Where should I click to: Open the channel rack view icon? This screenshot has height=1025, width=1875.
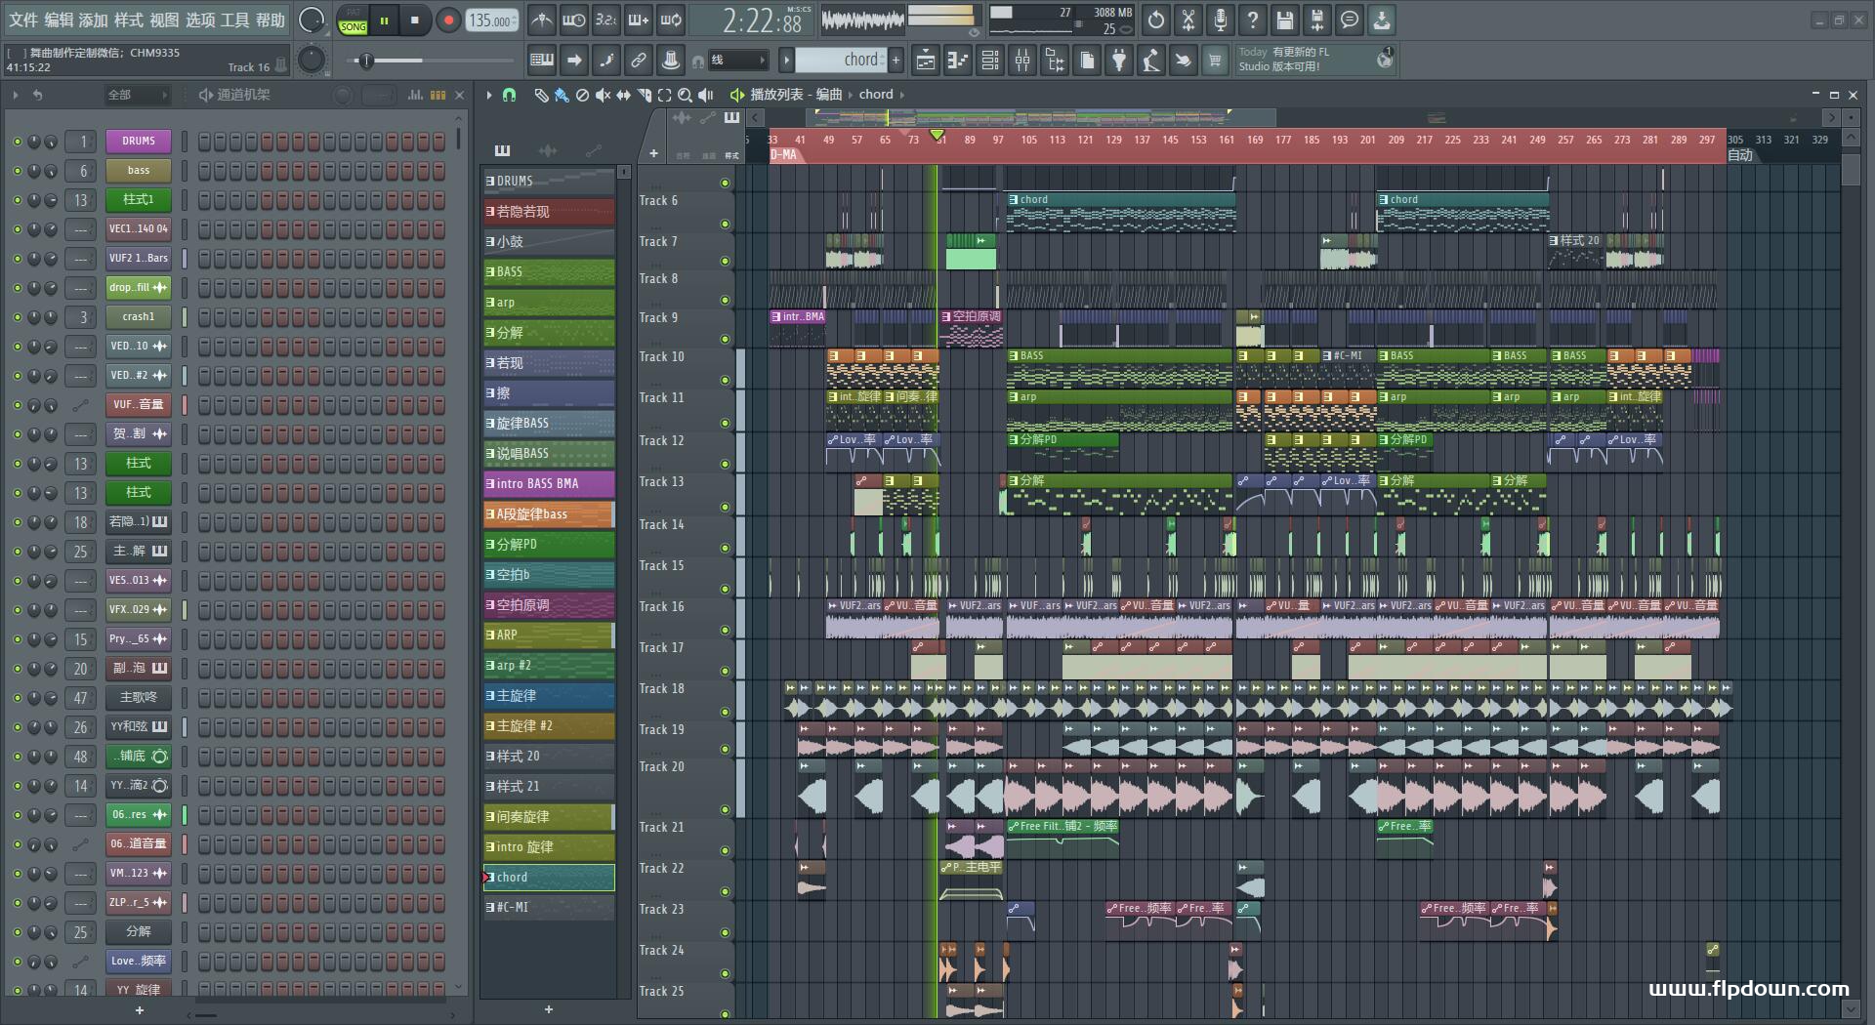pyautogui.click(x=990, y=61)
